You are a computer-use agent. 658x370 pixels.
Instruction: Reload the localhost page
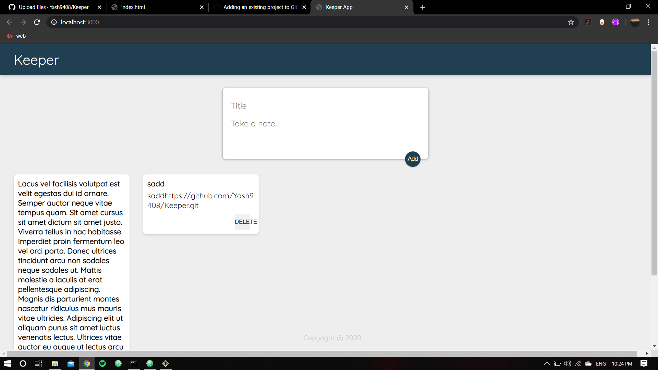pyautogui.click(x=37, y=22)
